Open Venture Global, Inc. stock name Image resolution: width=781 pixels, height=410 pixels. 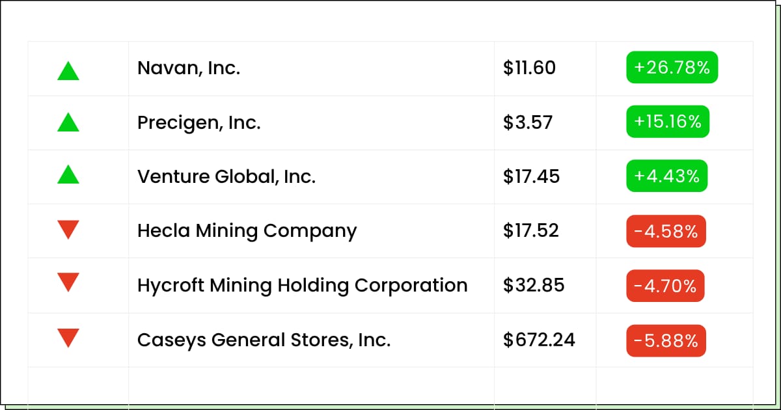tap(226, 176)
